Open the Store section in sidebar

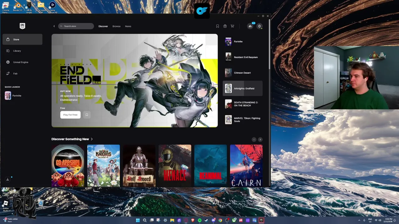(22, 40)
